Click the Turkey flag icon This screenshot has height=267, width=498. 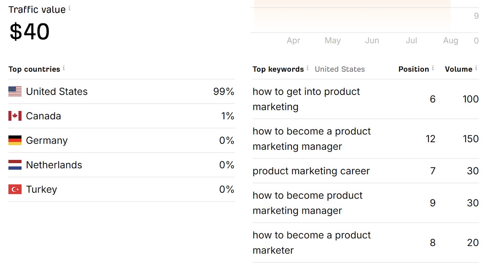pos(15,189)
